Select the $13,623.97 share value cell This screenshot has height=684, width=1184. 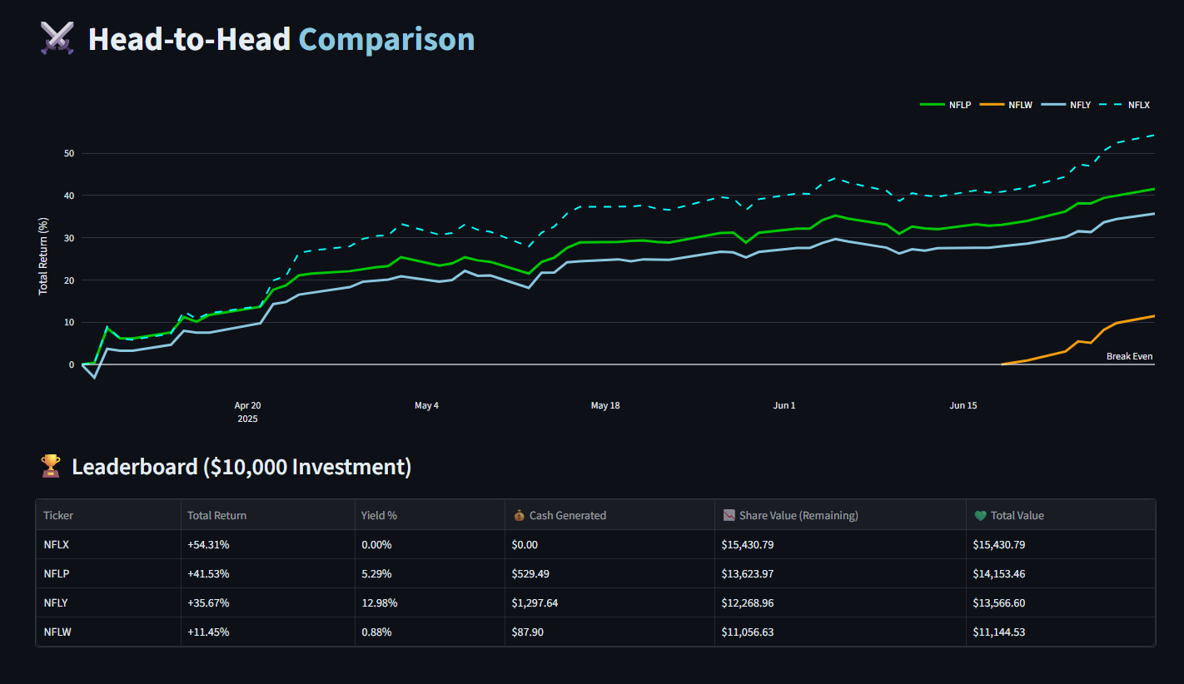click(840, 573)
